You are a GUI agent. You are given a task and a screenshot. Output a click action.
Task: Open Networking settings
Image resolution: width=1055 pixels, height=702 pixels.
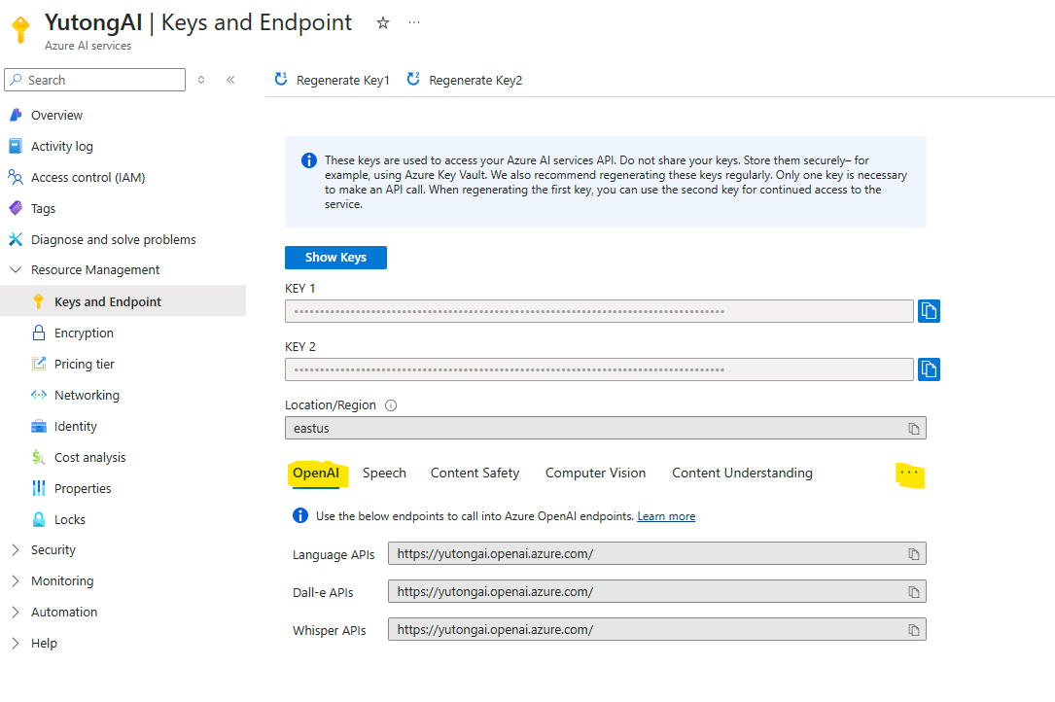87,395
